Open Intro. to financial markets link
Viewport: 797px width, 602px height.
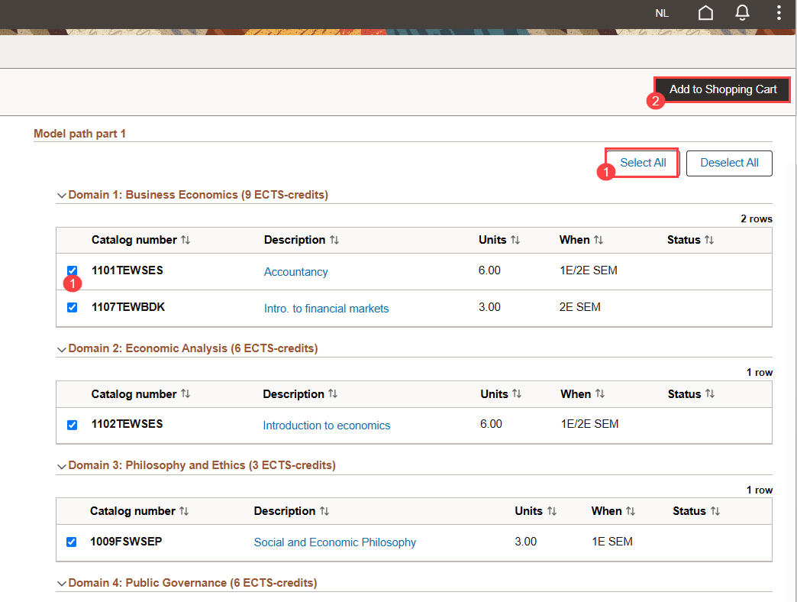coord(326,309)
